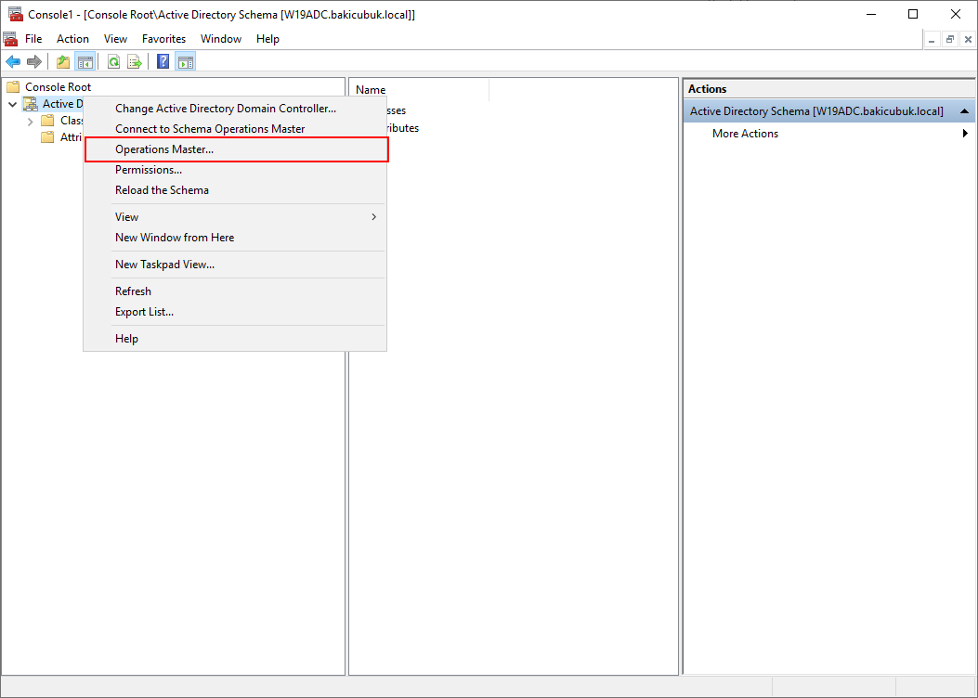Restore the inner MDI console window
This screenshot has width=978, height=698.
pos(950,39)
